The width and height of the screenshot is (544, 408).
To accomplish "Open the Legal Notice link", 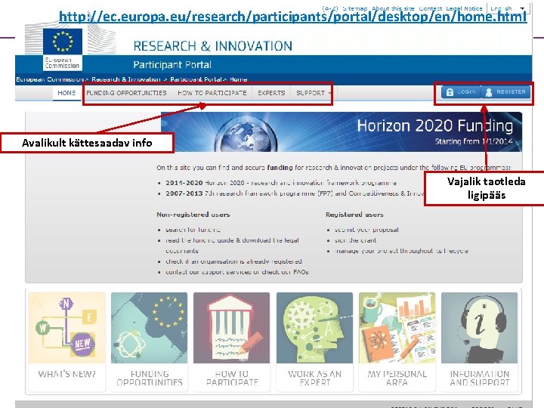I will (464, 8).
